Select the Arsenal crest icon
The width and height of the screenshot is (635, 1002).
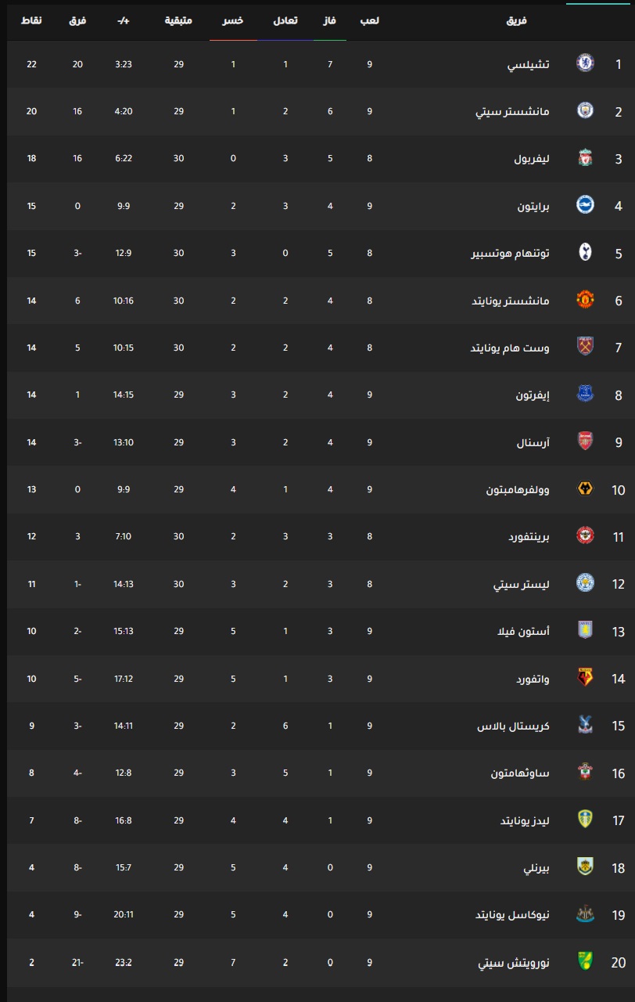point(585,442)
